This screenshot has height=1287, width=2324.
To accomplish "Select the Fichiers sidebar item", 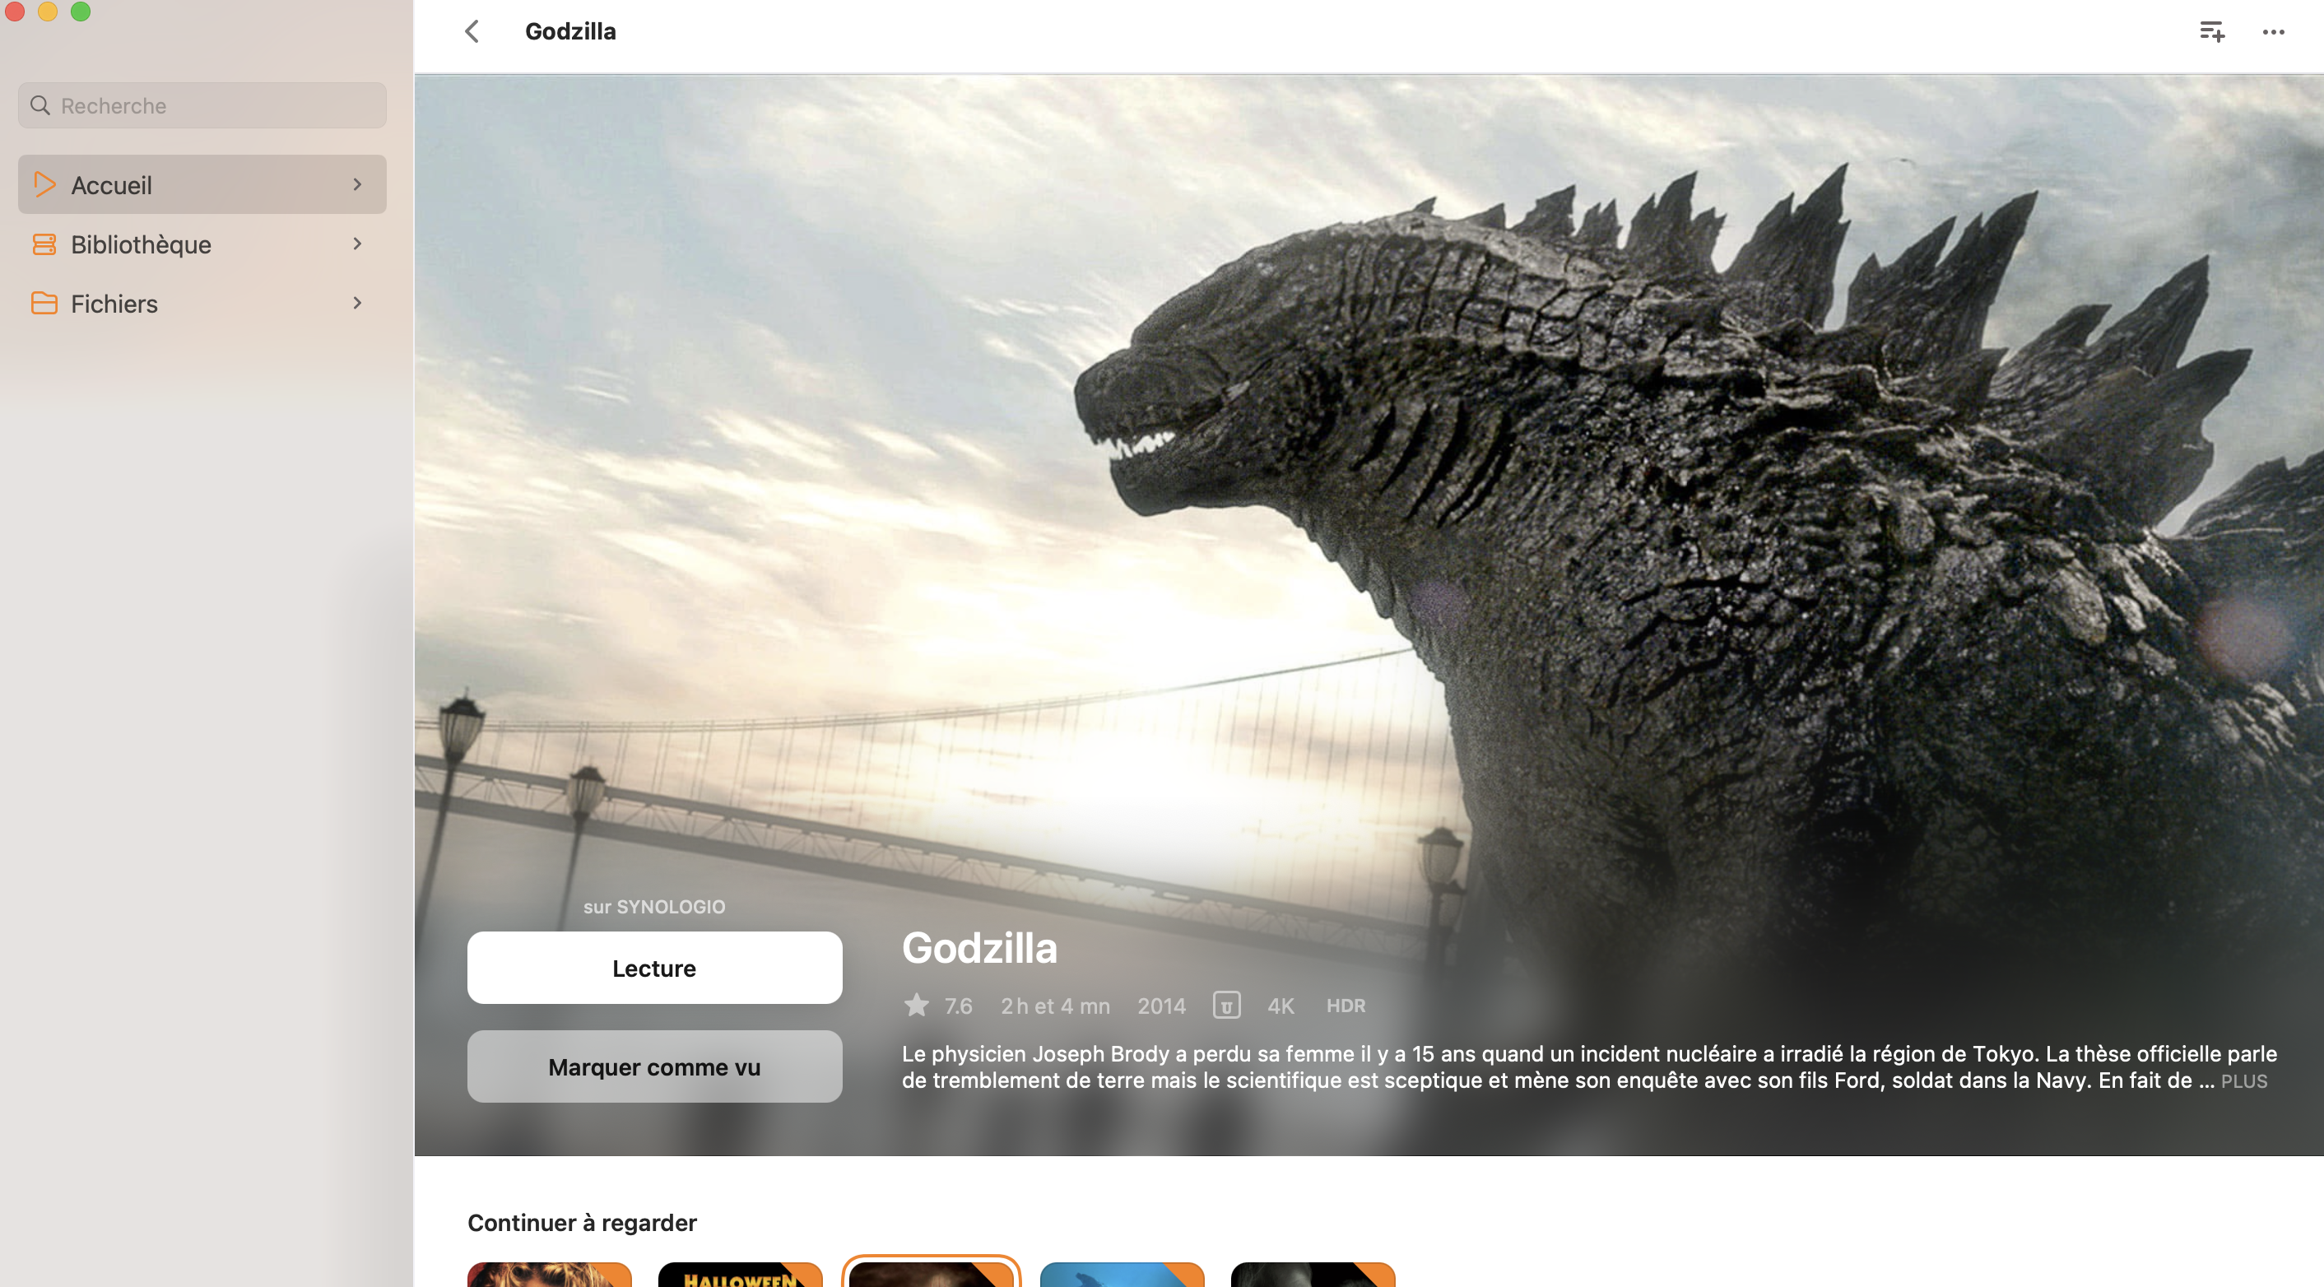I will point(114,304).
